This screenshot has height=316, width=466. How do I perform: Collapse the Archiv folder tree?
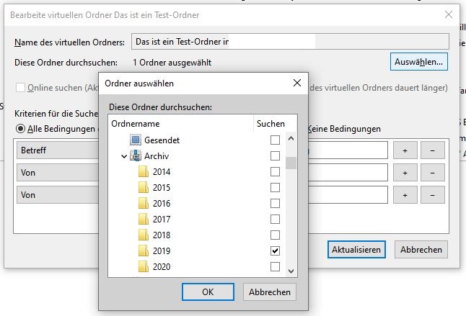click(x=124, y=155)
